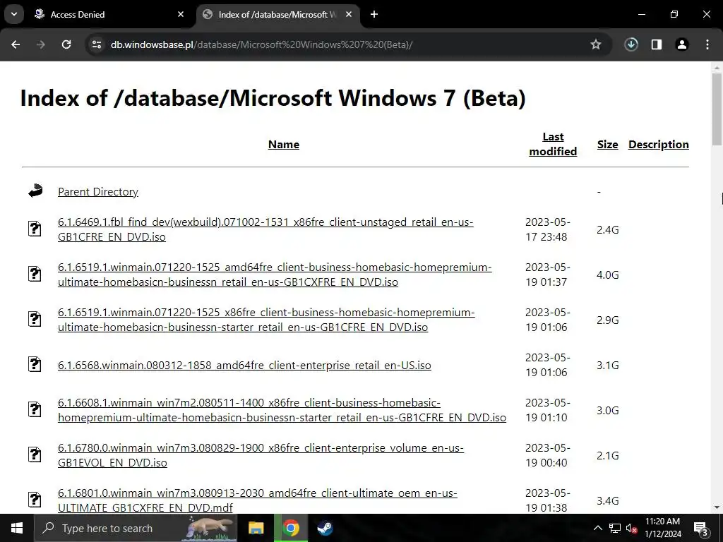723x542 pixels.
Task: Click the page vertical scrollbar thumb
Action: tap(717, 109)
